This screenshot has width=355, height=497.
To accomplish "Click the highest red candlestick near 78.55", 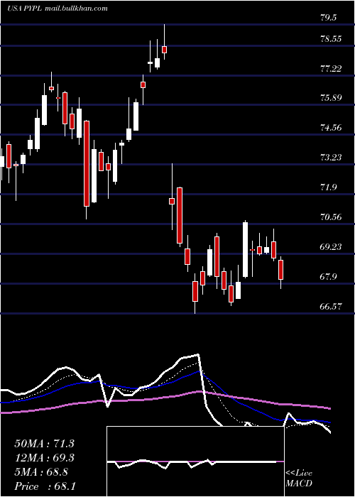I will (x=164, y=50).
